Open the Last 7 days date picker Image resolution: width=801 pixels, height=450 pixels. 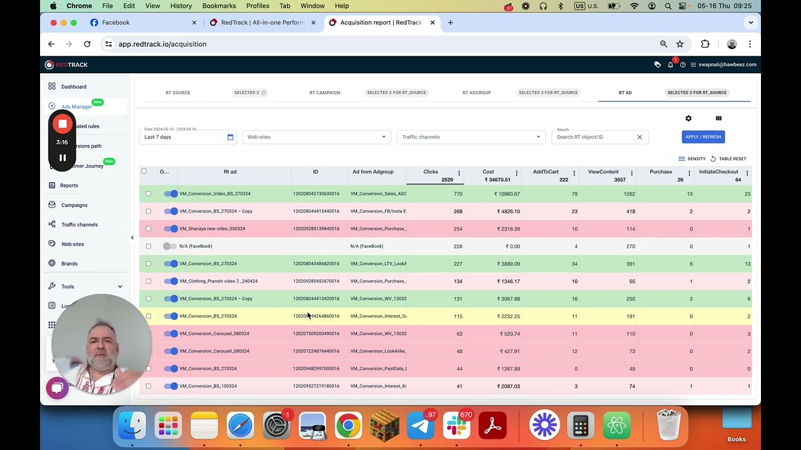tap(188, 137)
